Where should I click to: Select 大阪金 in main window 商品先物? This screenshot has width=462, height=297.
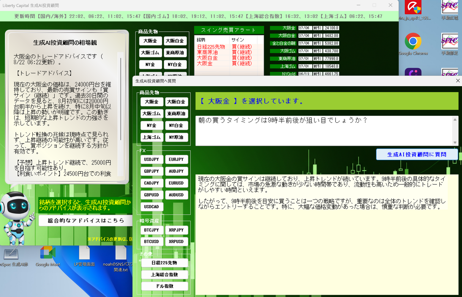coord(150,41)
